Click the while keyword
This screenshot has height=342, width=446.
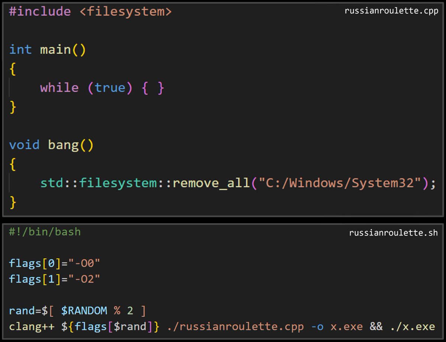59,88
